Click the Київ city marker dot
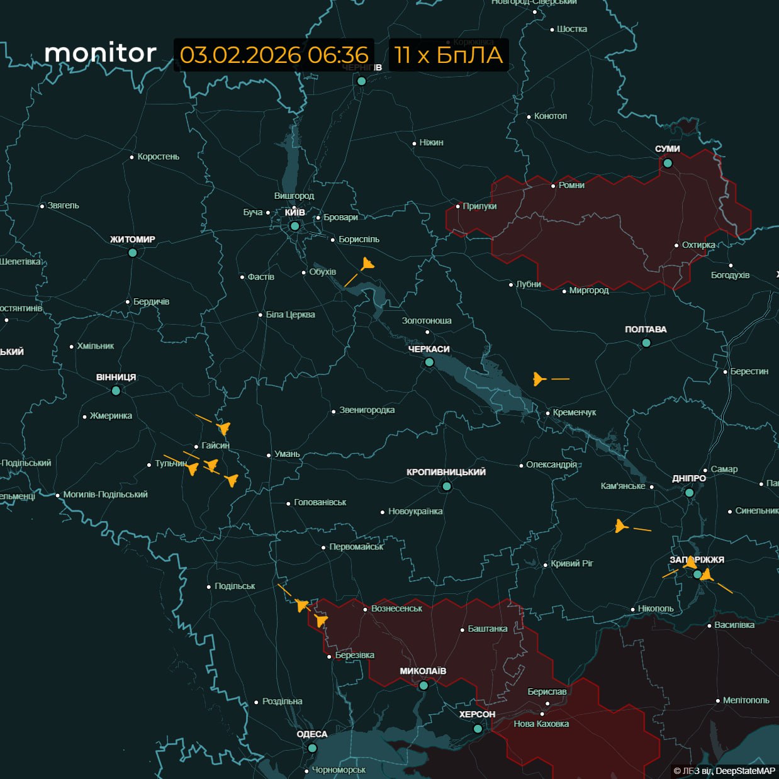Viewport: 779px width, 779px height. (294, 226)
